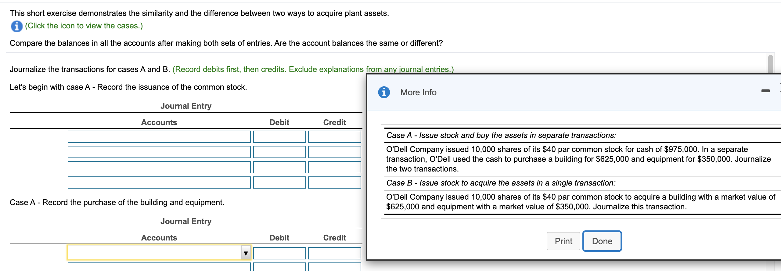Click the Done button in More Info

pos(602,241)
